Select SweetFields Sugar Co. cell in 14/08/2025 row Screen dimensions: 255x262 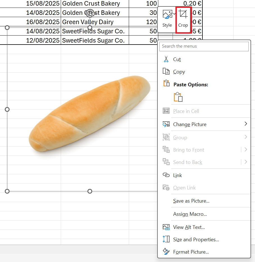[95, 31]
